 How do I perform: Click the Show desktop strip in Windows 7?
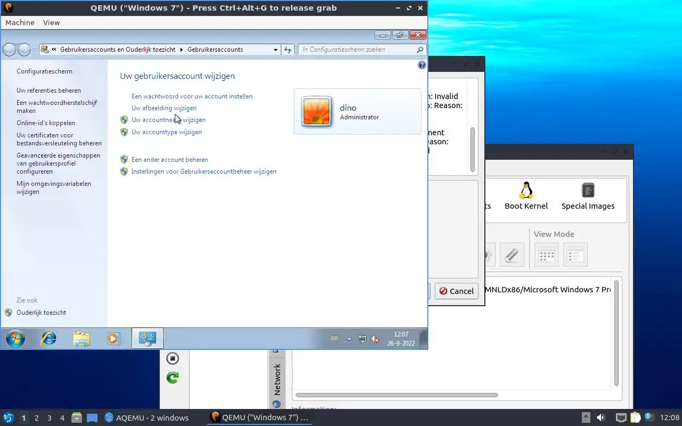point(423,339)
